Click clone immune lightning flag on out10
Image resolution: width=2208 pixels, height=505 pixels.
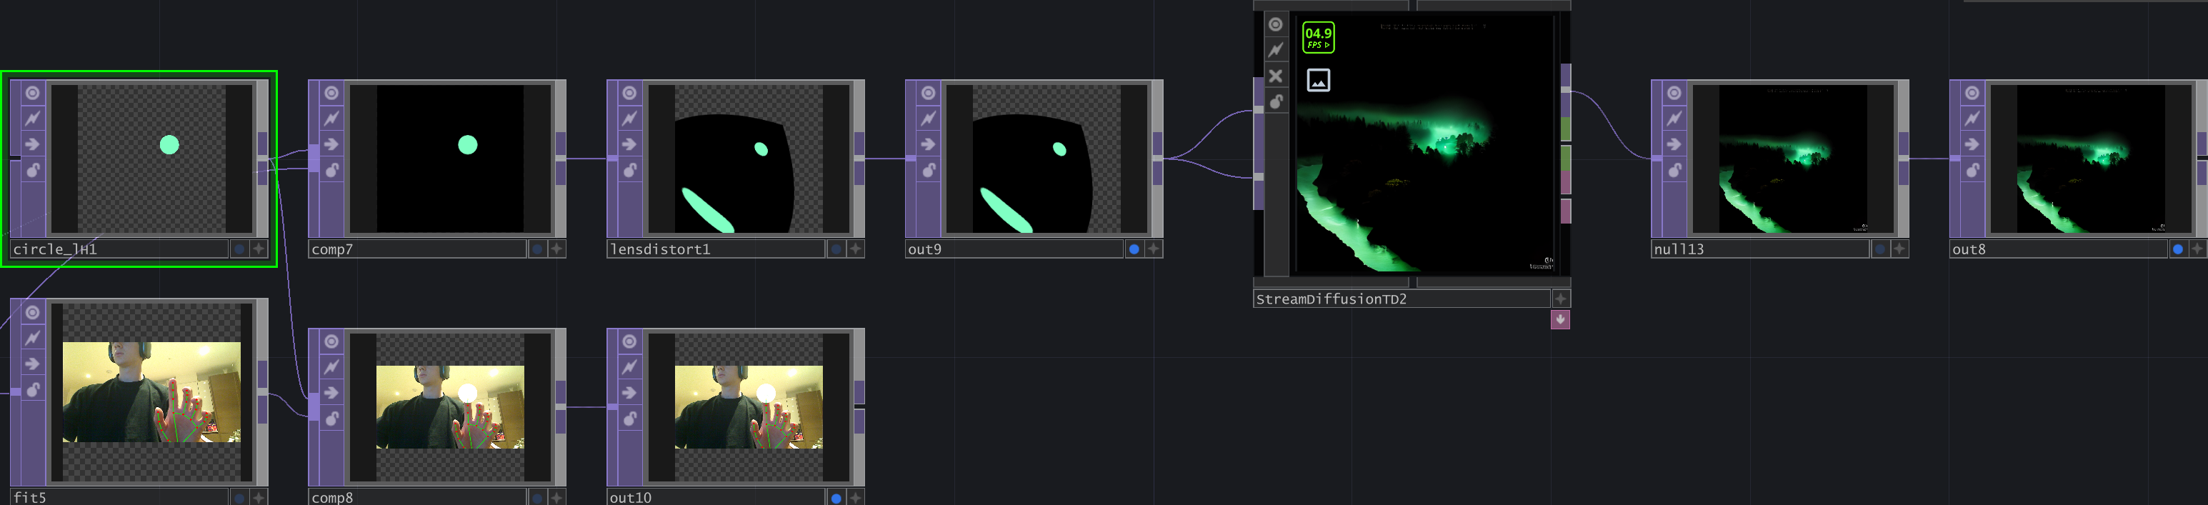(x=629, y=367)
